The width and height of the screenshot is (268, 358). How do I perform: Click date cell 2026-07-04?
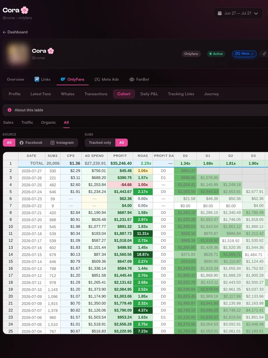coord(32,331)
